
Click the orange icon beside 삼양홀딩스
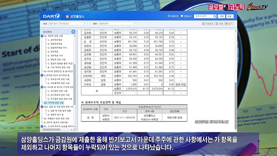[x=67, y=16]
